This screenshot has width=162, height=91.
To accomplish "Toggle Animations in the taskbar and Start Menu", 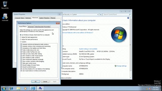I will tap(21, 48).
